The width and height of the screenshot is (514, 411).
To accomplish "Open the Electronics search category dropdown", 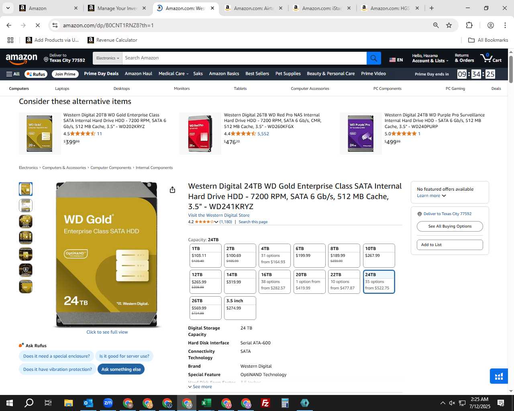I will (107, 58).
